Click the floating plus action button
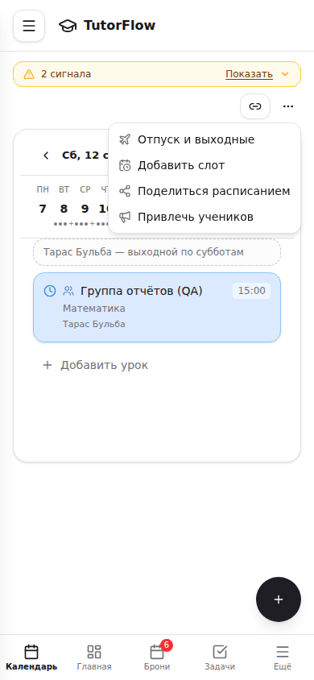 pos(279,599)
